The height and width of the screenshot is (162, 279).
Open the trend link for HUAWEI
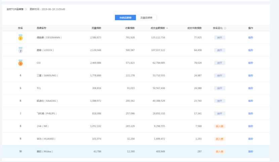click(250, 139)
